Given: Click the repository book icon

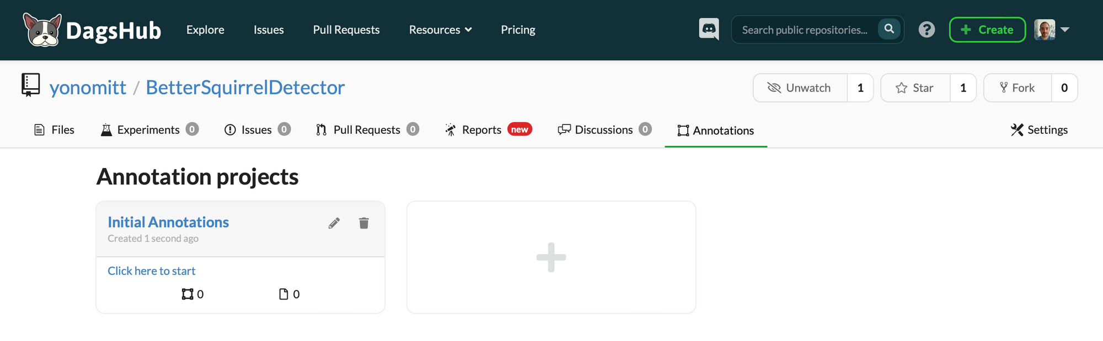Looking at the screenshot, I should (30, 85).
